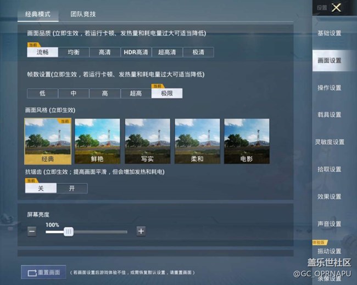Select HDR高清 graphics quality option
The width and height of the screenshot is (357, 285).
pos(136,53)
